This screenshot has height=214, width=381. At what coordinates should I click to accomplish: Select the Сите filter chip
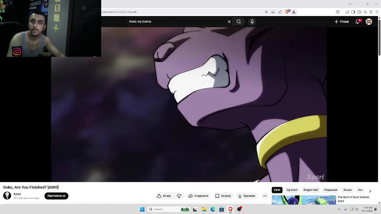click(277, 190)
